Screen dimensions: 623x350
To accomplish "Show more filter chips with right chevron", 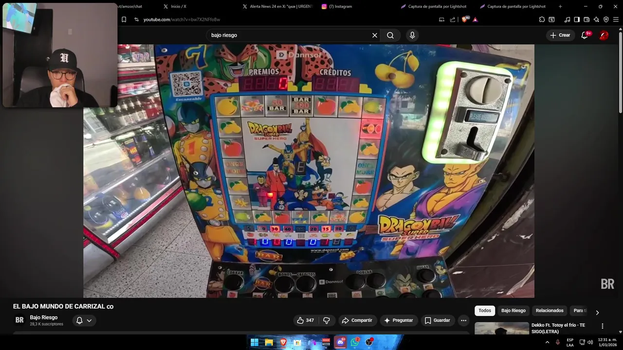I will [597, 312].
